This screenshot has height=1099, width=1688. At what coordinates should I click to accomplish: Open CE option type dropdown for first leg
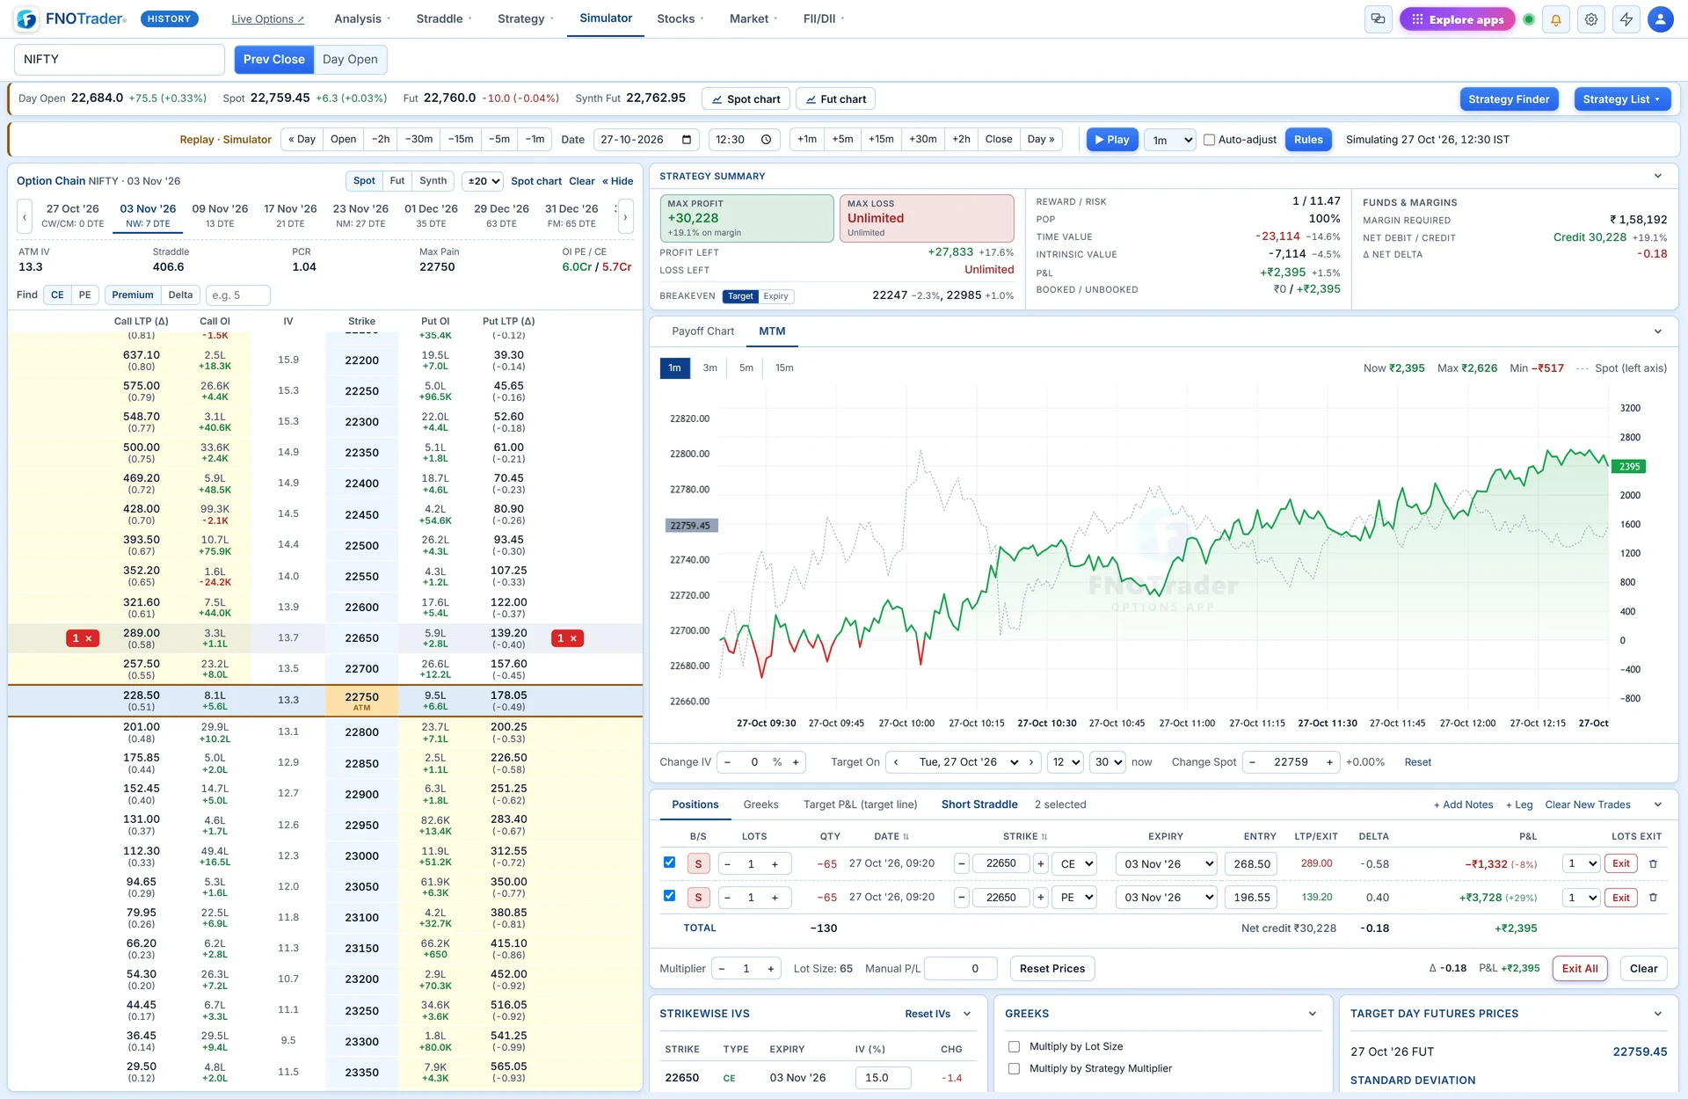click(1076, 863)
